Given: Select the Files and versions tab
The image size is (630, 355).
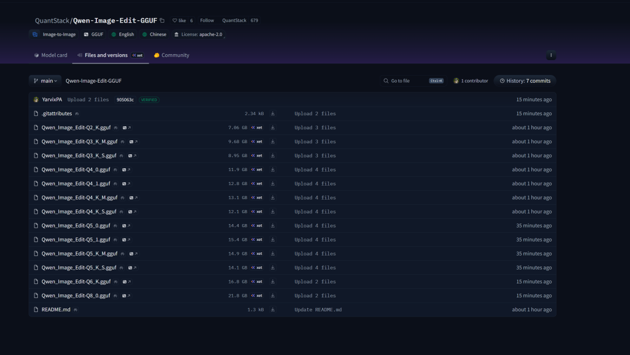Looking at the screenshot, I should 110,55.
